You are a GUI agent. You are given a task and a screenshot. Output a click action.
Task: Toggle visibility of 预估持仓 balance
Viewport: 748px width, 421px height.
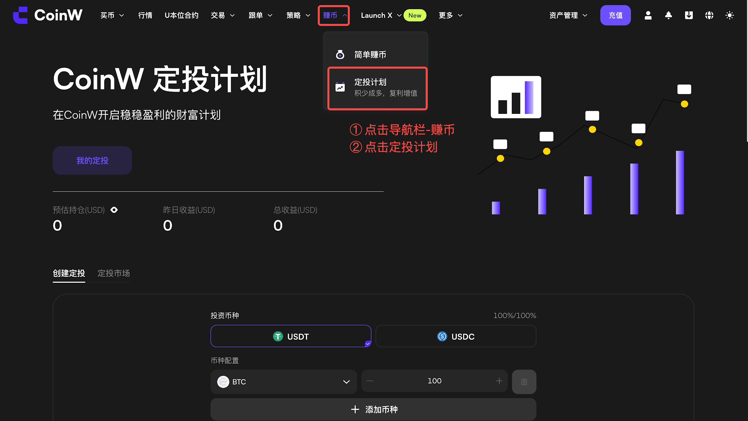pyautogui.click(x=114, y=210)
